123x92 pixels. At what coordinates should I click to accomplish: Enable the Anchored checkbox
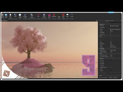point(111,60)
